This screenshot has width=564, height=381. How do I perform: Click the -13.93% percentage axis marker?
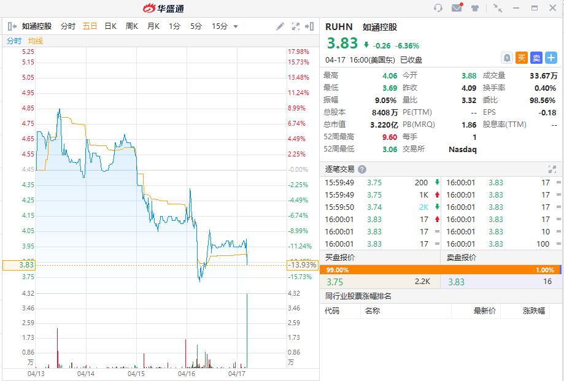click(x=303, y=265)
